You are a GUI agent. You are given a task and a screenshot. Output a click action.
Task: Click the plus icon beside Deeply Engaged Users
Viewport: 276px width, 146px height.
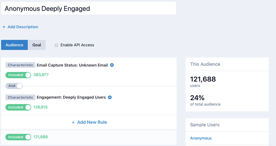click(x=110, y=98)
